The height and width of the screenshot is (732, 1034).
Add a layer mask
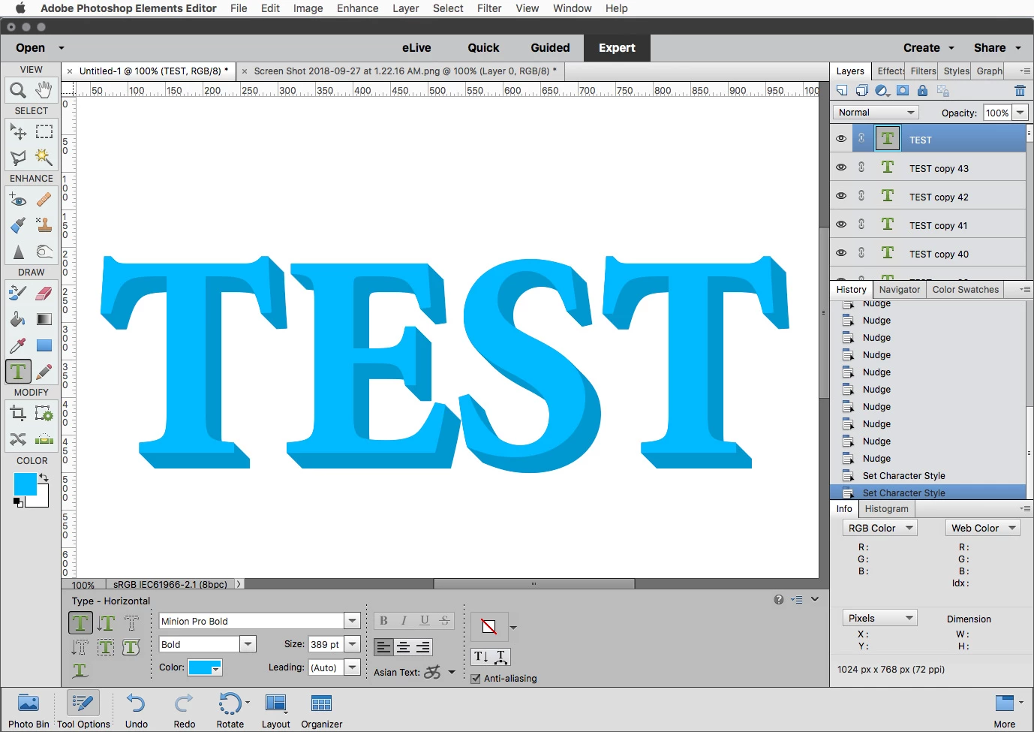(903, 91)
